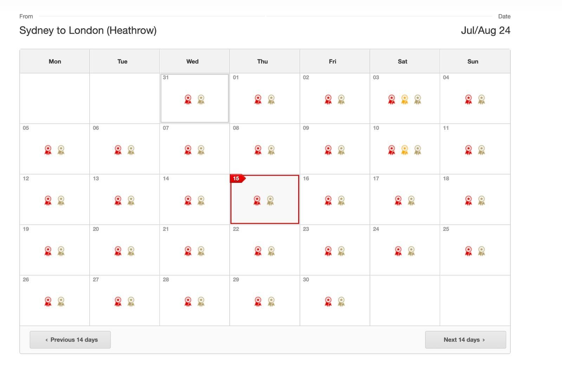Select the tan ribbon icon on Friday 30
Screen dimensions: 562x366
[x=341, y=302]
